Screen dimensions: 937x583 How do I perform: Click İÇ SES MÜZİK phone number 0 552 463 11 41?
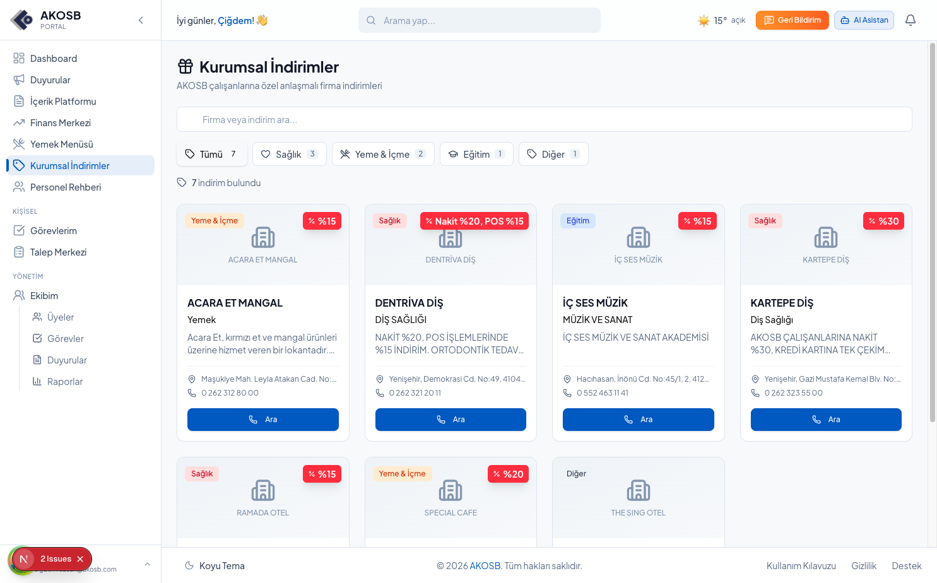(x=603, y=393)
